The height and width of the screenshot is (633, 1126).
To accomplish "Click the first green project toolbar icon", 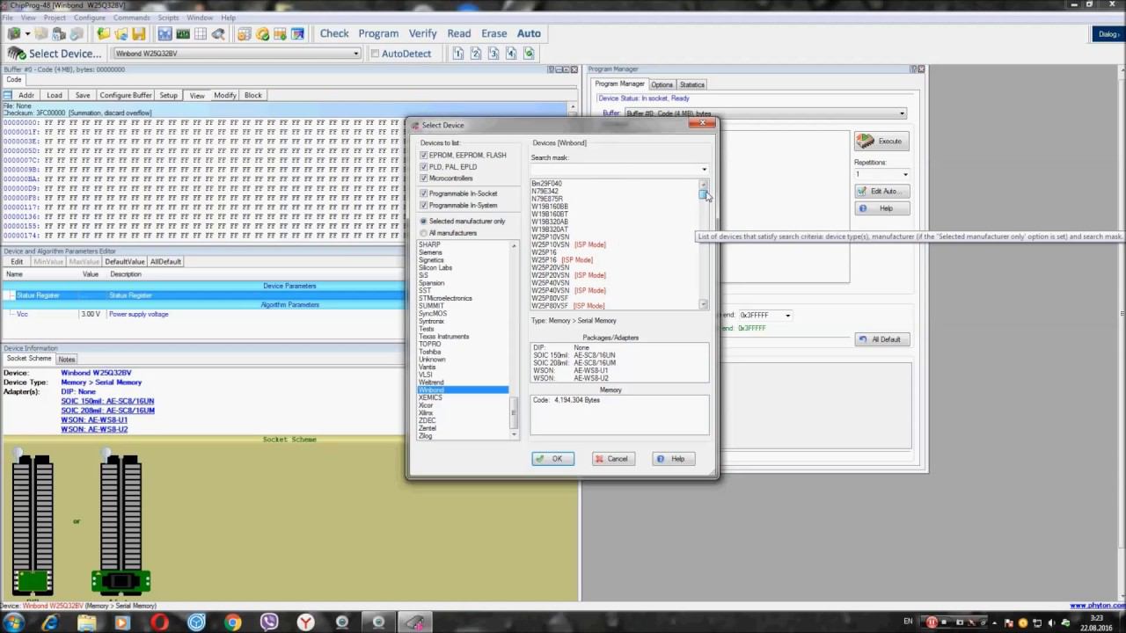I will coord(14,34).
